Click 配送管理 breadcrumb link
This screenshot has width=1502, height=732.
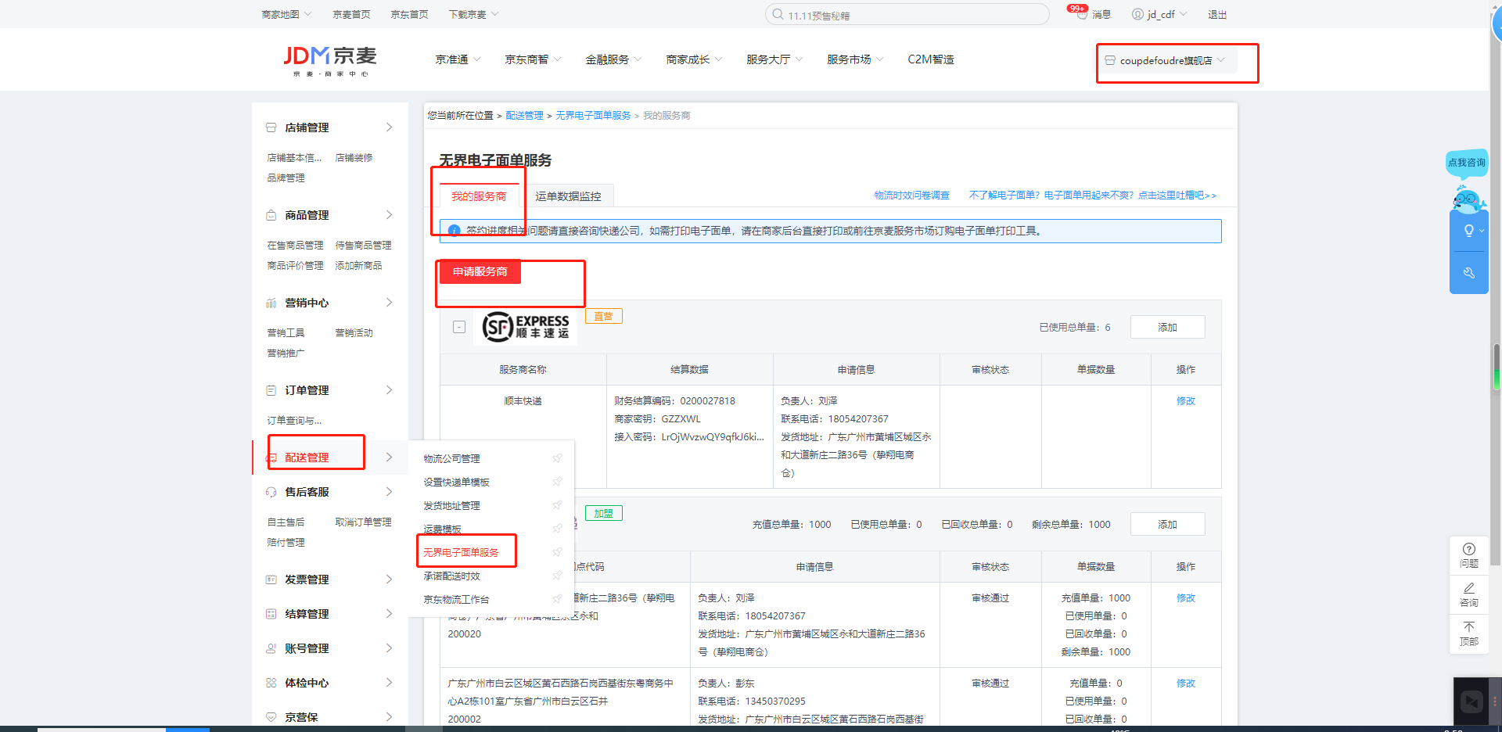pyautogui.click(x=524, y=115)
